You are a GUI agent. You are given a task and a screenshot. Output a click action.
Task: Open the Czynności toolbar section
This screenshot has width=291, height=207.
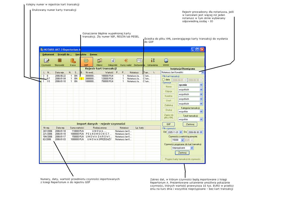click(x=46, y=62)
